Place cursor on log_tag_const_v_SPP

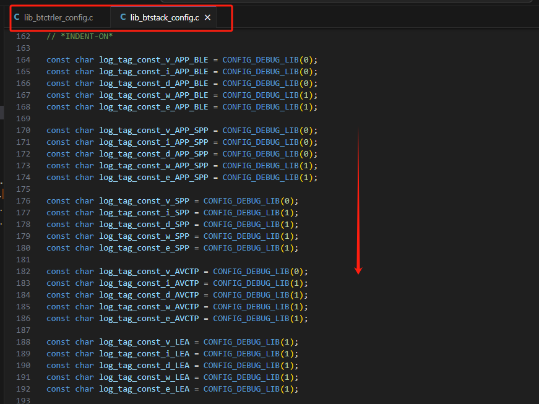point(144,201)
